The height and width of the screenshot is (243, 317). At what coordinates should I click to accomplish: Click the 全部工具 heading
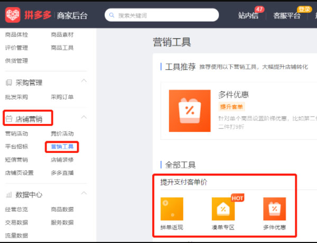pyautogui.click(x=180, y=165)
